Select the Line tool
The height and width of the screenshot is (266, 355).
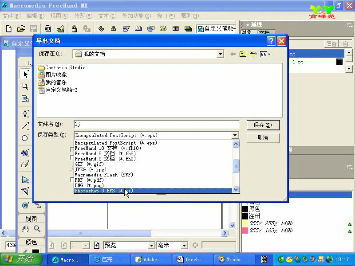point(25,125)
